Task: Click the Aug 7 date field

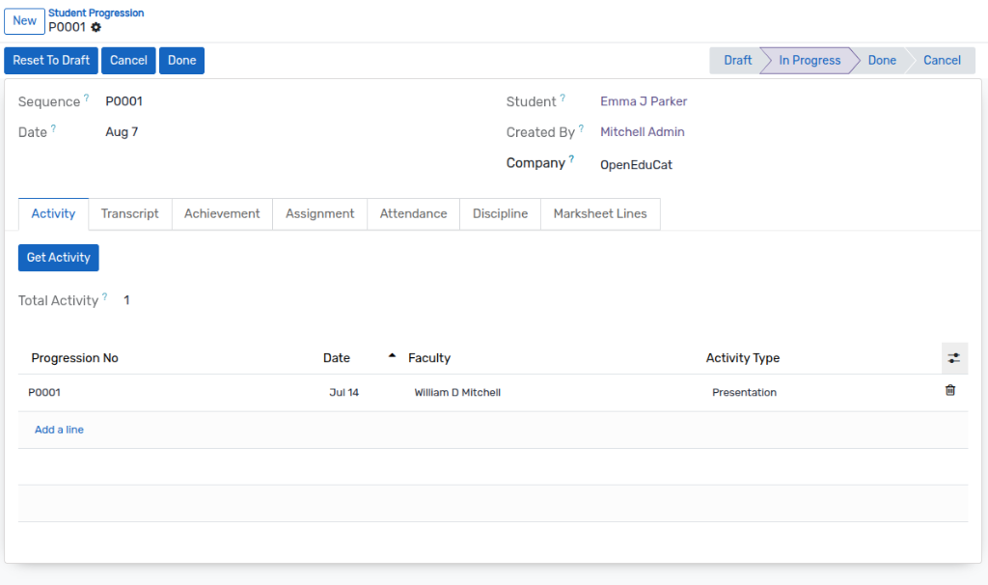Action: [x=122, y=132]
